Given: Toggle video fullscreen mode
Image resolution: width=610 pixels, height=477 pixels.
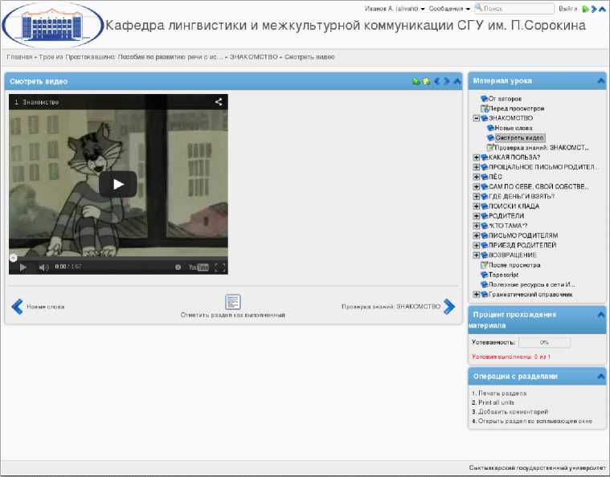Looking at the screenshot, I should pos(219,267).
